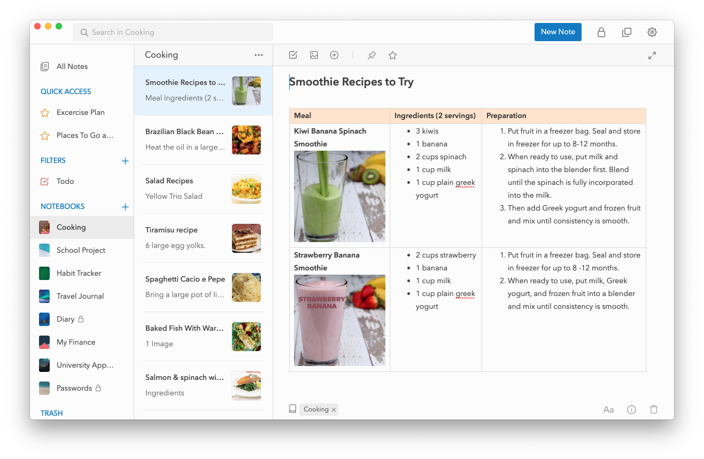Image resolution: width=704 pixels, height=459 pixels.
Task: Click into the Search in Cooking field
Action: tap(173, 32)
